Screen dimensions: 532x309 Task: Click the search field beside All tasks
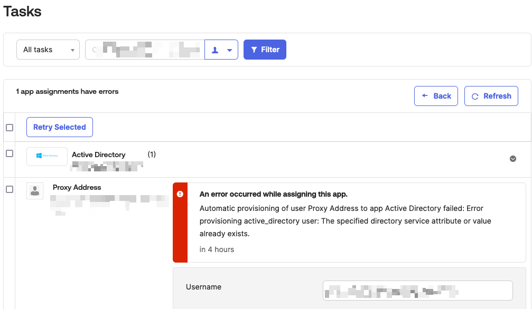point(145,50)
